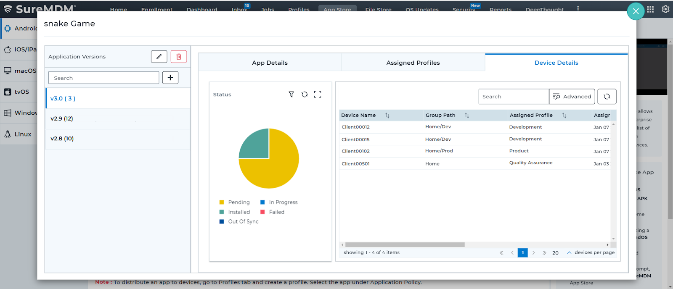Close the snake Game dialog
Viewport: 673px width, 289px height.
[636, 11]
